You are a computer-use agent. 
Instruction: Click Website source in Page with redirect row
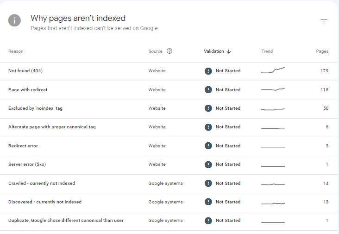point(157,89)
